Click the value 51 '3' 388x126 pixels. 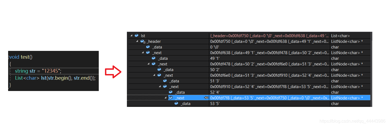click(x=215, y=81)
